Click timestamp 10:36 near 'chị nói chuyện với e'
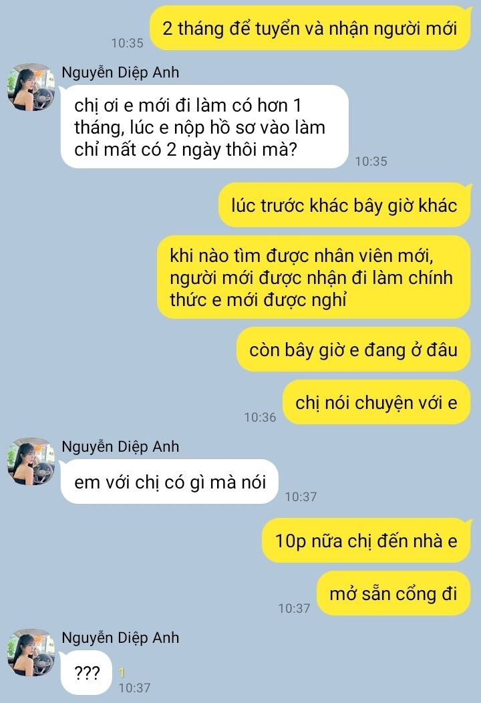This screenshot has width=481, height=703. (260, 417)
